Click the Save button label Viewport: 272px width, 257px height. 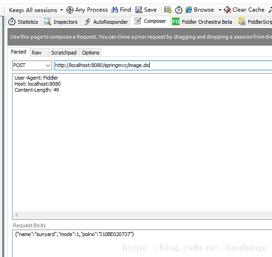(x=150, y=10)
